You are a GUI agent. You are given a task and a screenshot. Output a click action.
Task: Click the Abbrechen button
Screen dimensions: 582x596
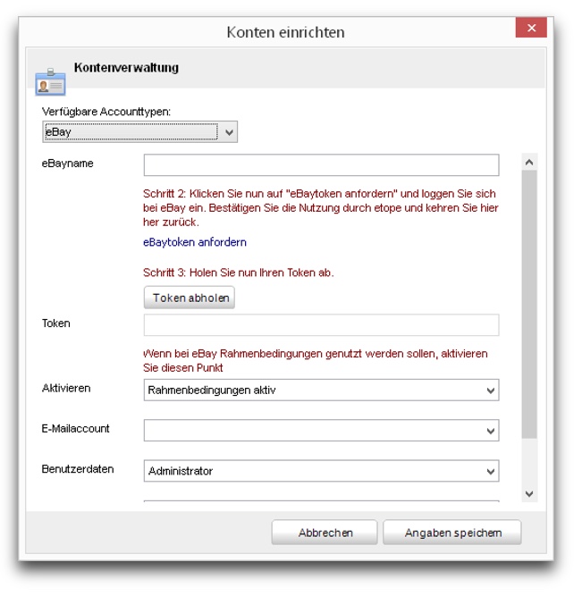325,533
